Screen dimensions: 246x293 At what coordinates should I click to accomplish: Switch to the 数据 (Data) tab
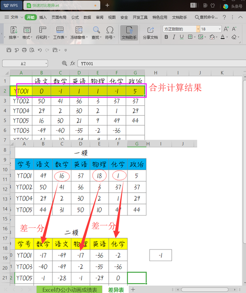click(x=87, y=17)
